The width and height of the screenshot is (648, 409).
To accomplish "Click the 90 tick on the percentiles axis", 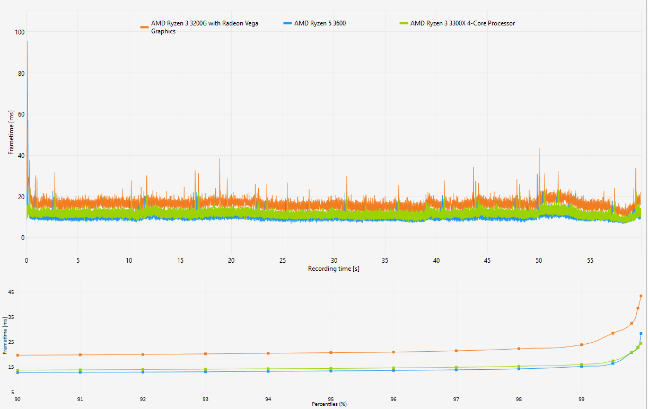I will 17,398.
